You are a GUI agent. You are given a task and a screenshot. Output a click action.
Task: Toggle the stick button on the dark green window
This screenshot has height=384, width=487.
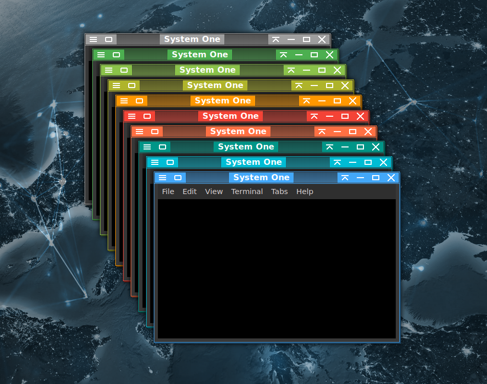116,55
